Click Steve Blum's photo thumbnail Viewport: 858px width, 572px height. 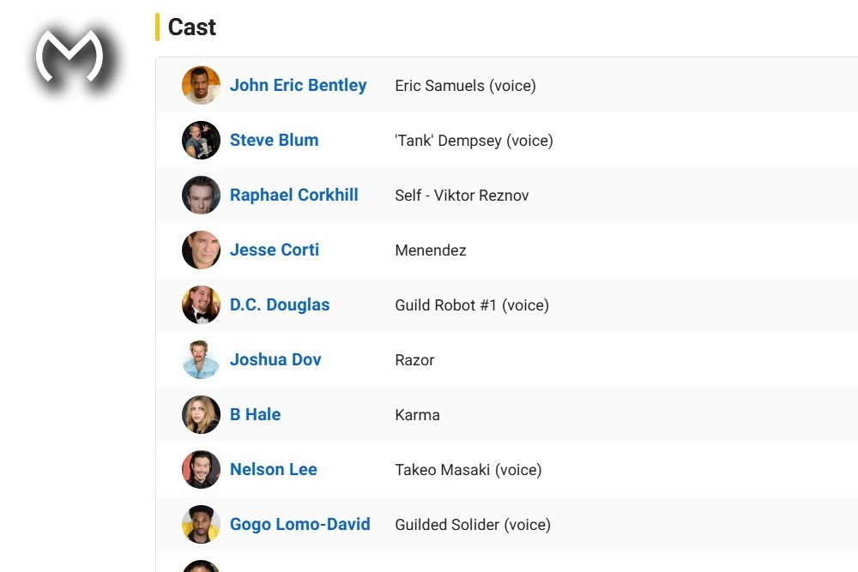coord(200,140)
